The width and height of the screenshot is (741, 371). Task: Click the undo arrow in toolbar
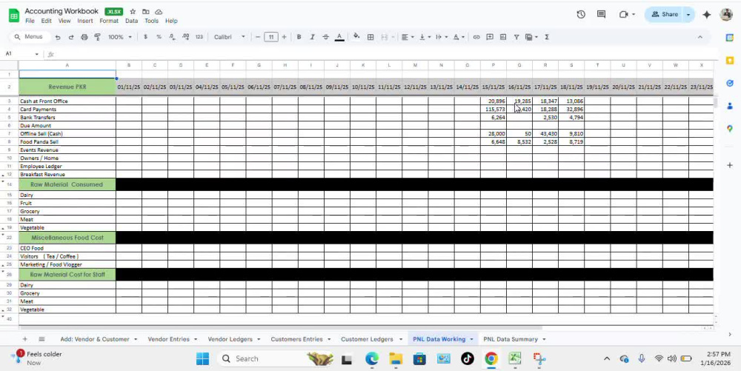58,37
